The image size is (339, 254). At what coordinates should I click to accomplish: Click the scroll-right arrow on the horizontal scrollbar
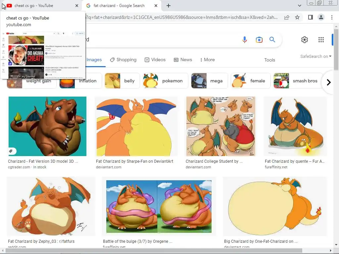coord(331,251)
